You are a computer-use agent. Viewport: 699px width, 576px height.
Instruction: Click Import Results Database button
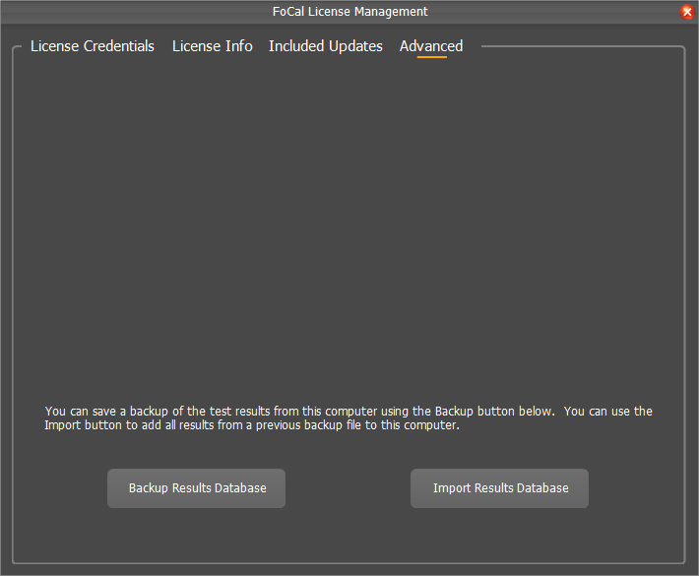coord(499,488)
